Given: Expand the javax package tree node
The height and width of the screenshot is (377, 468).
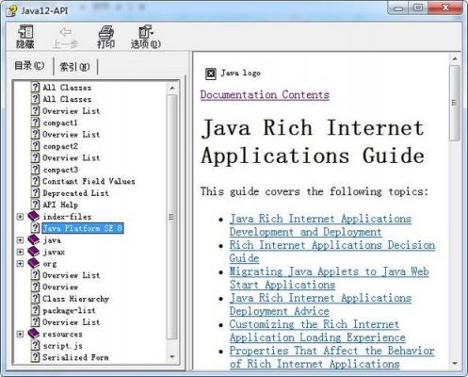Looking at the screenshot, I should 20,252.
